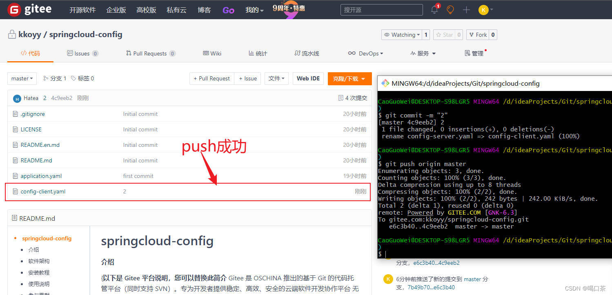Switch to the Issues tab
This screenshot has width=612, height=295.
pyautogui.click(x=82, y=53)
